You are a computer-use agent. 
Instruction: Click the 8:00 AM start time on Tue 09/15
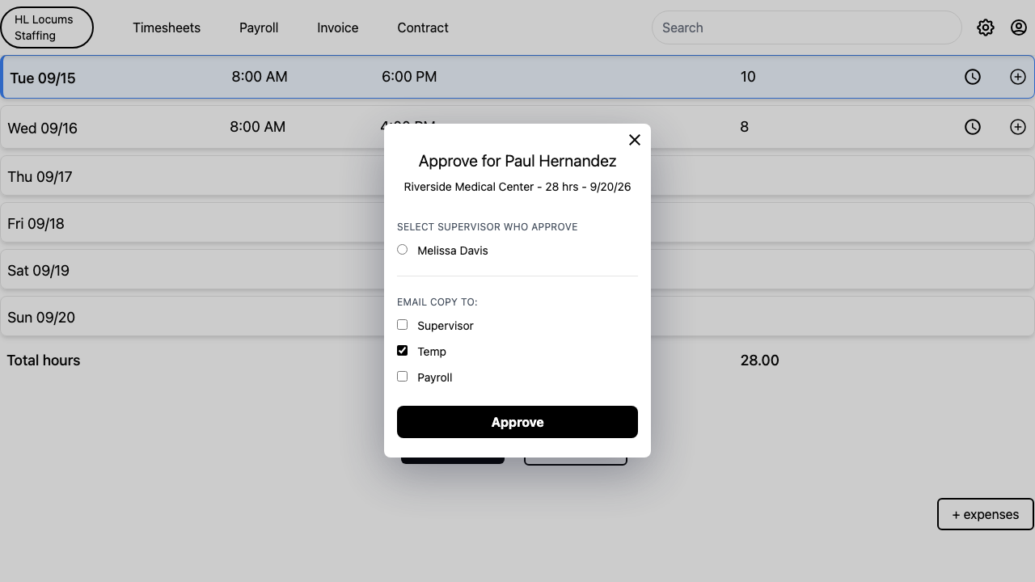[260, 77]
